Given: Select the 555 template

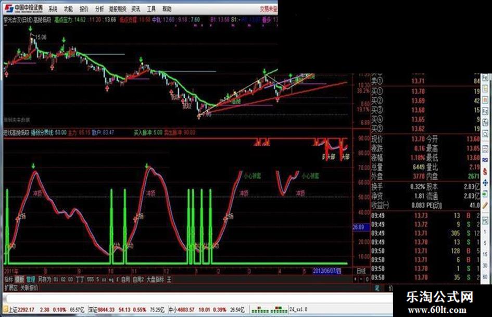Looking at the screenshot, I should coord(91,280).
